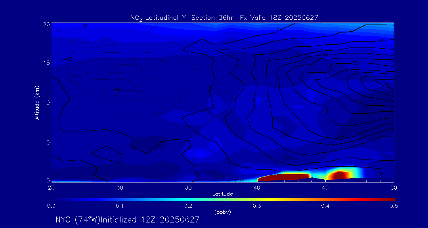Click the colorbar value label 0.4

coord(325,206)
